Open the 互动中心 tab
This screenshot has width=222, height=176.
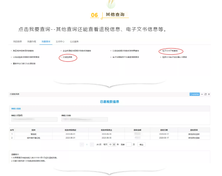coord(60,41)
